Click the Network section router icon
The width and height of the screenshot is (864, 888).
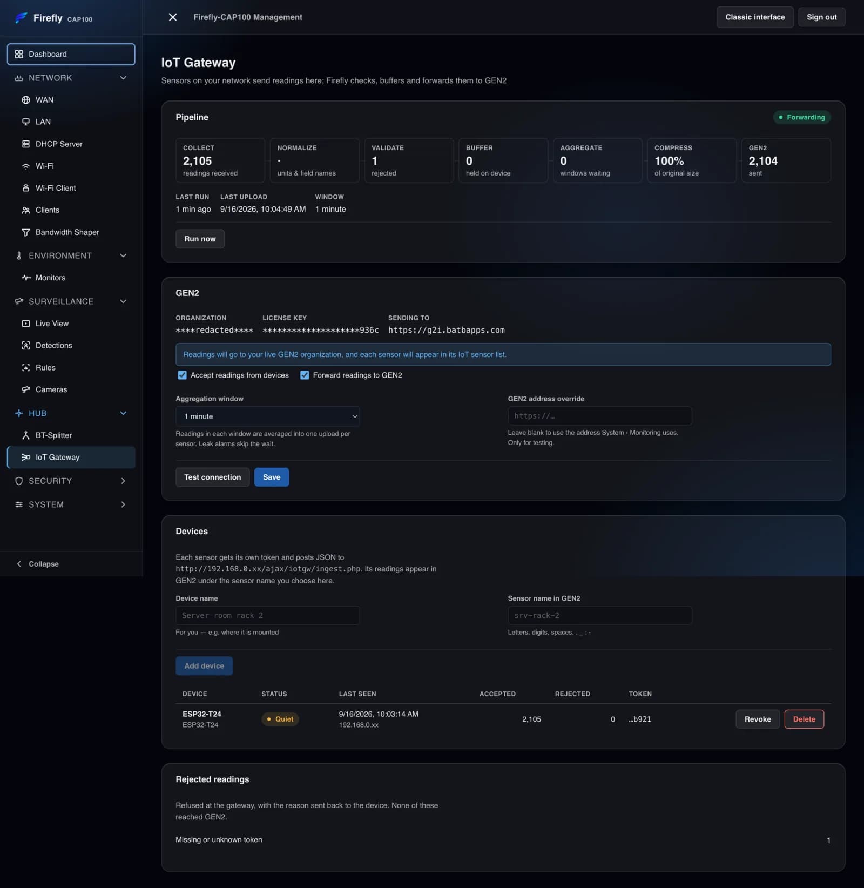tap(19, 78)
